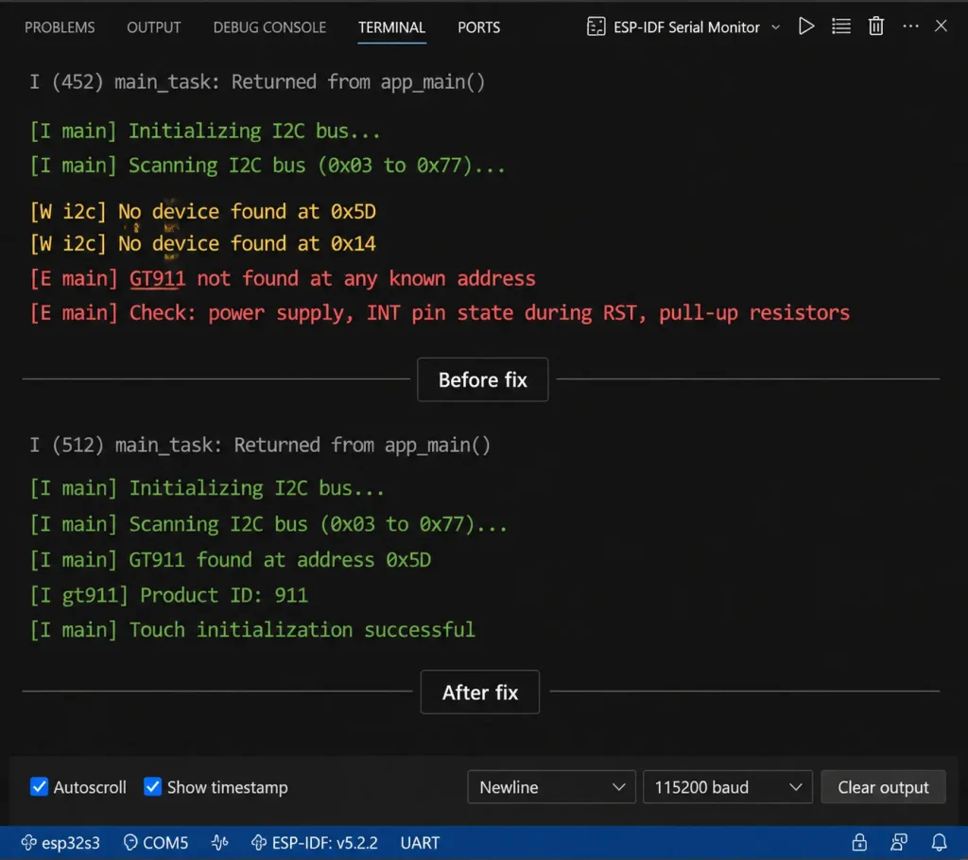Click ESP-IDF: v5.2.2 version in status bar

pos(314,843)
